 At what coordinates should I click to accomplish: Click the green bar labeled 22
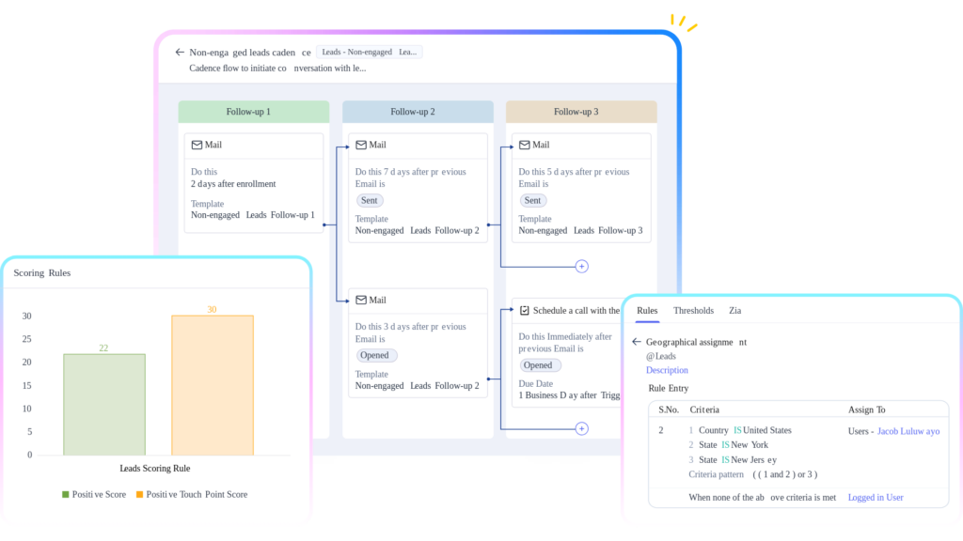pyautogui.click(x=103, y=404)
